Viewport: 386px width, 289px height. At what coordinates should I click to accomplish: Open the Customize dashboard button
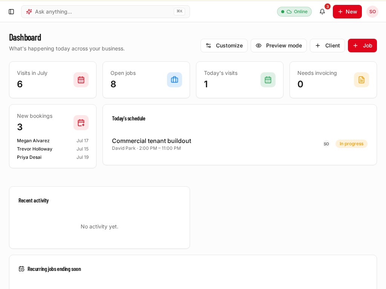coord(224,46)
